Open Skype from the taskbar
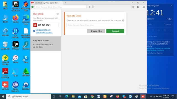 coord(124,97)
